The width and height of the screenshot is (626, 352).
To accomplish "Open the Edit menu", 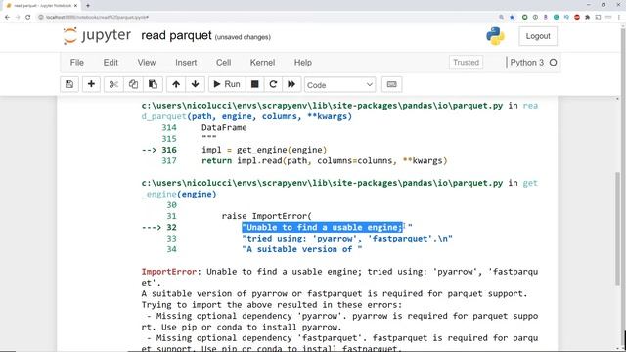I will coord(111,63).
